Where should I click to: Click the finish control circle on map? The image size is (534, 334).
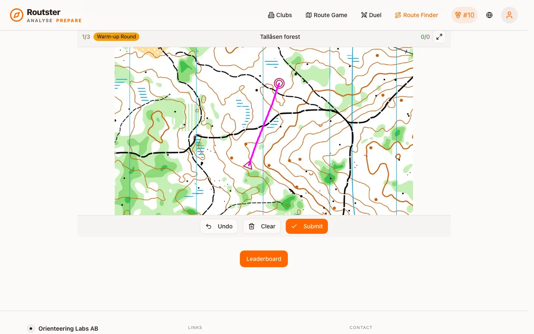point(279,83)
